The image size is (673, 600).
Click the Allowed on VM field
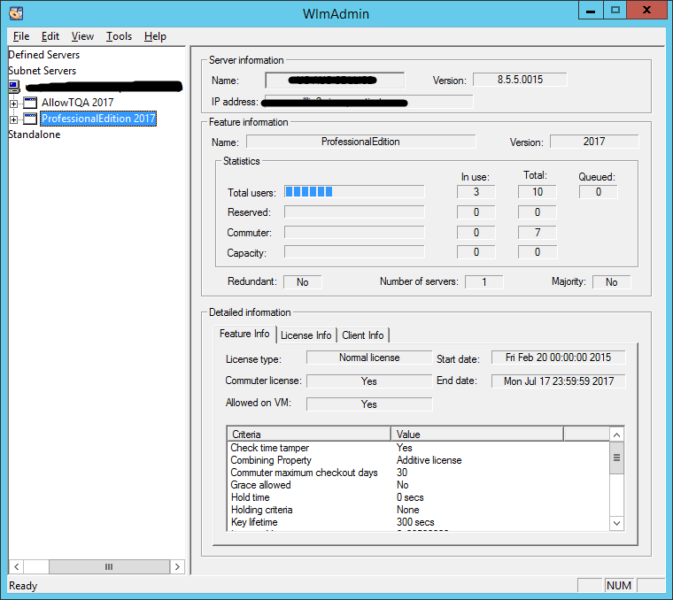tap(369, 404)
